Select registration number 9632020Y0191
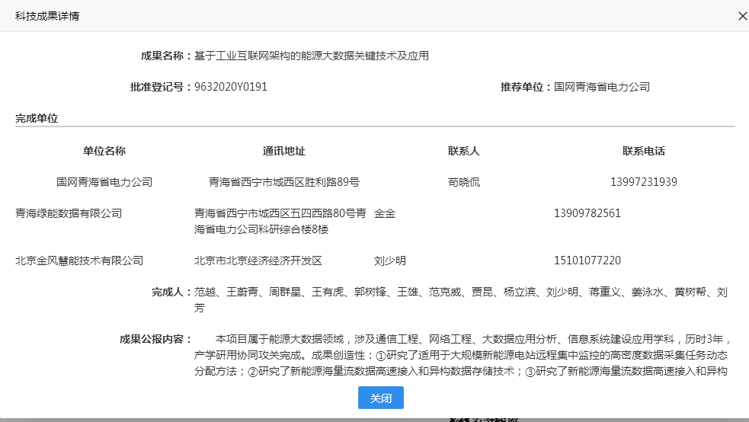 tap(231, 87)
